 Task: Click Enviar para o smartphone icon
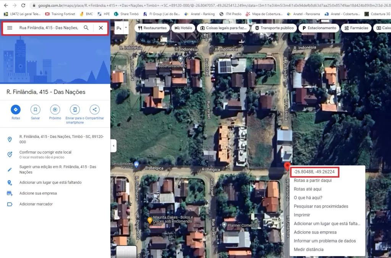coord(75,109)
